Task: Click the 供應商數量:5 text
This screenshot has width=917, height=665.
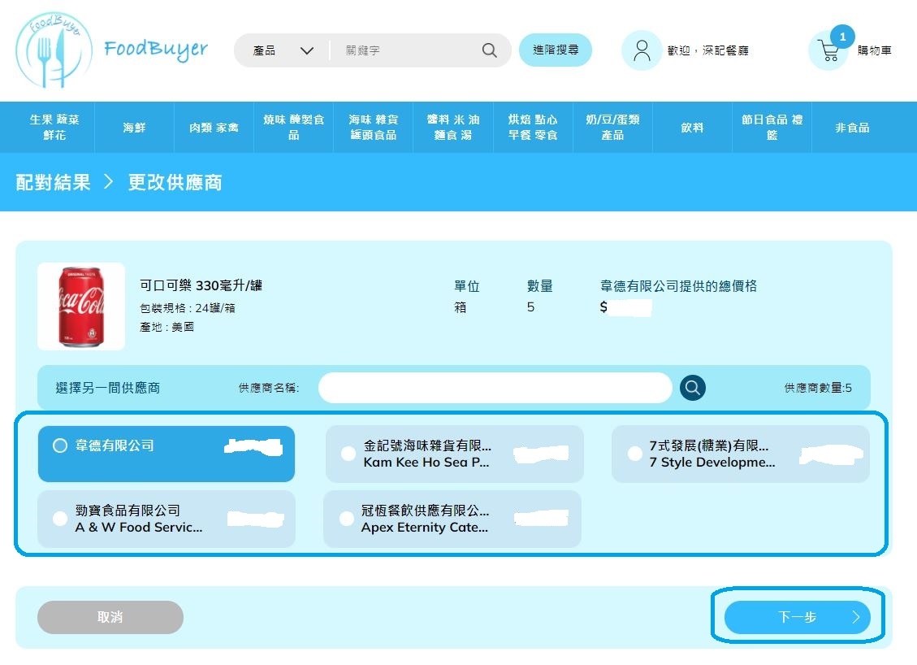Action: coord(818,388)
